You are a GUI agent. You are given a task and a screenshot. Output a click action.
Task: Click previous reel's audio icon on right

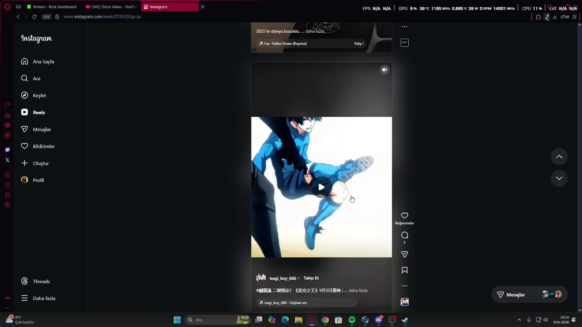(405, 43)
